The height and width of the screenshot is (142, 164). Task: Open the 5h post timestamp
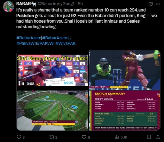pyautogui.click(x=80, y=4)
